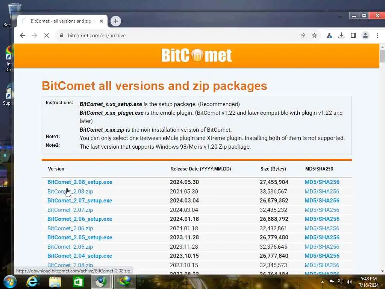The image size is (385, 289).
Task: Download BitComet_2.07.zip
Action: (70, 210)
